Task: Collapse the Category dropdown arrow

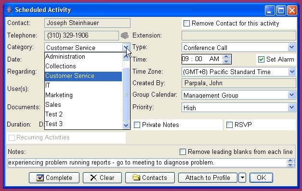Action: click(126, 47)
